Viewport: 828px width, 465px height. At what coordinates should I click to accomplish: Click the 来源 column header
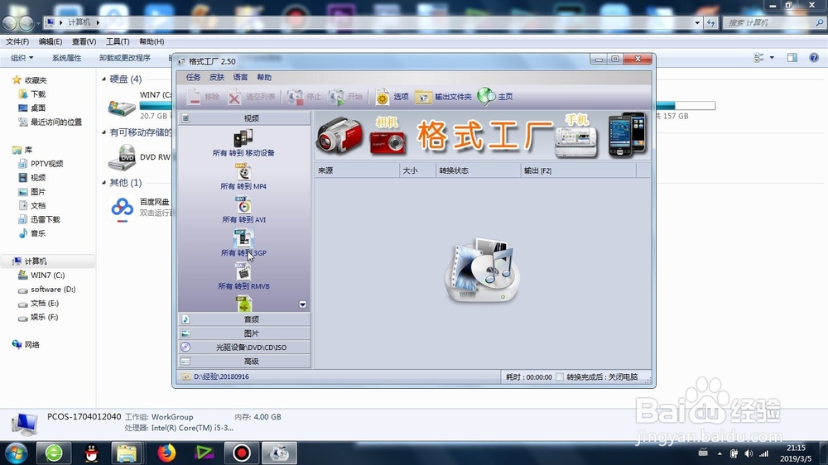point(357,170)
